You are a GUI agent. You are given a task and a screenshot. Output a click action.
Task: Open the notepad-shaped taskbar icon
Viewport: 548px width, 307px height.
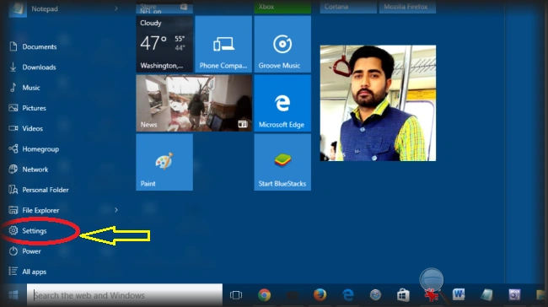tap(486, 295)
